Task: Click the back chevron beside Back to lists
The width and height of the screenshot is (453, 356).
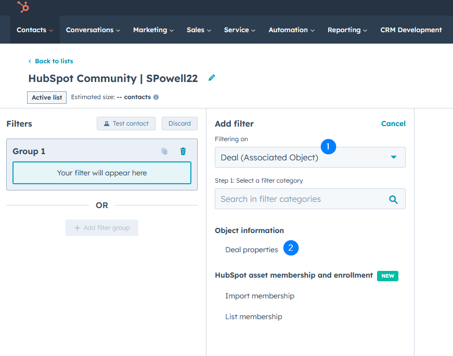Action: tap(30, 61)
